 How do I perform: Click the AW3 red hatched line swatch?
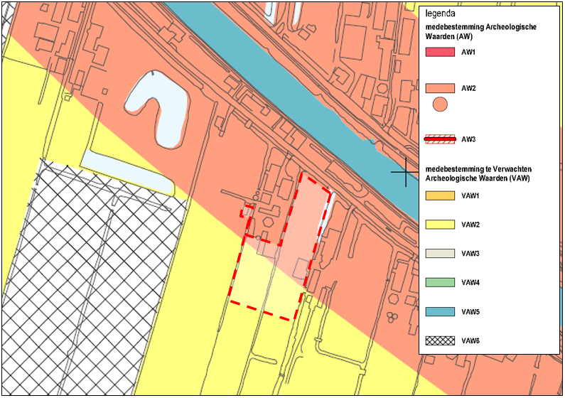point(440,139)
